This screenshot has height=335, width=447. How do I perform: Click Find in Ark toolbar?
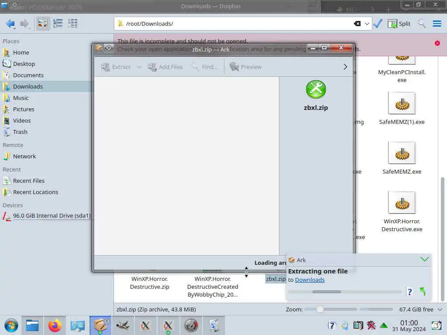[x=205, y=67]
